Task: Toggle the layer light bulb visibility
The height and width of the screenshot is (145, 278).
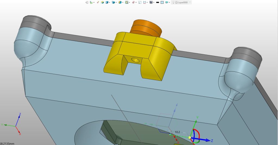Action: [x=173, y=2]
